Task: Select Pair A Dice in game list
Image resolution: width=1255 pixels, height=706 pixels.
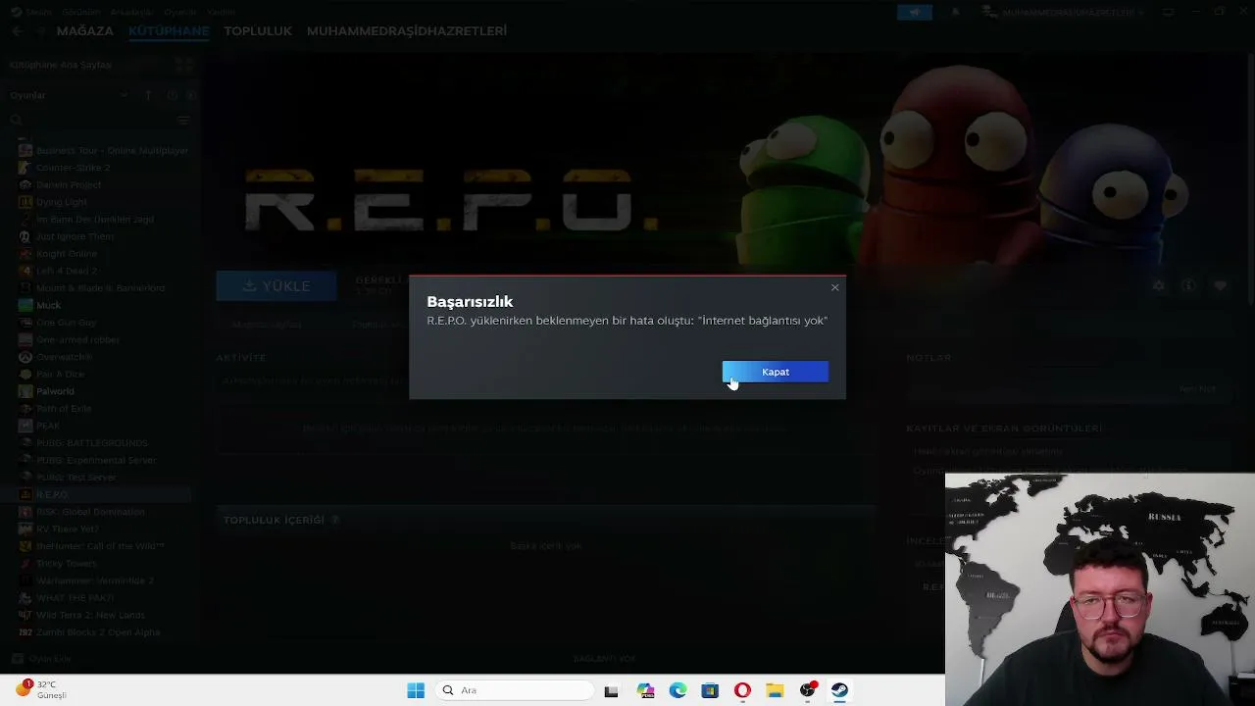Action: click(x=51, y=374)
